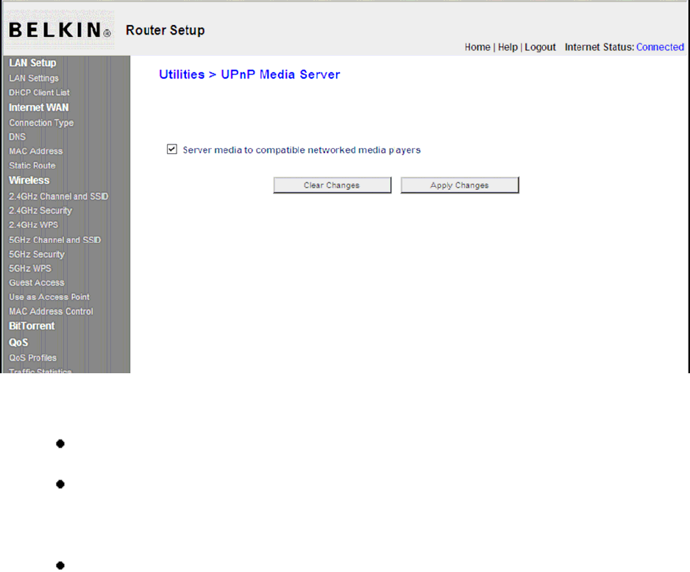
Task: Open 5GHz WPS page
Action: (x=30, y=269)
